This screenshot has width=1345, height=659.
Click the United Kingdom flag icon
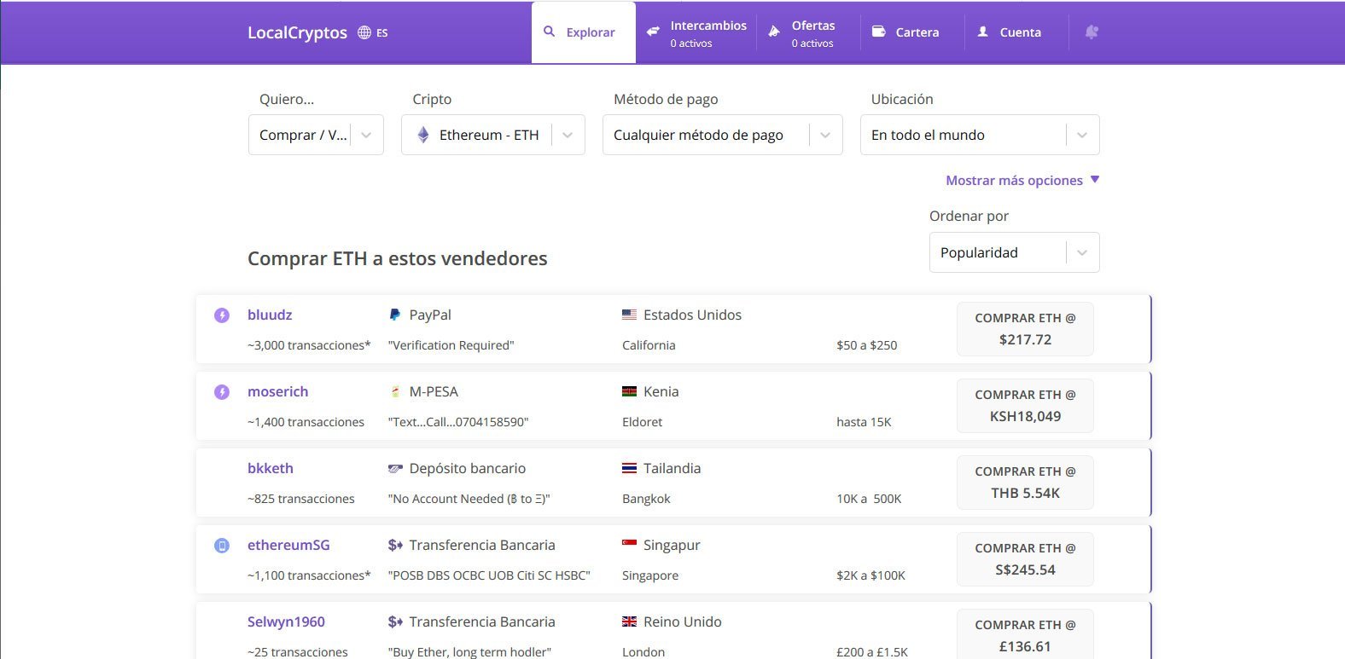630,621
